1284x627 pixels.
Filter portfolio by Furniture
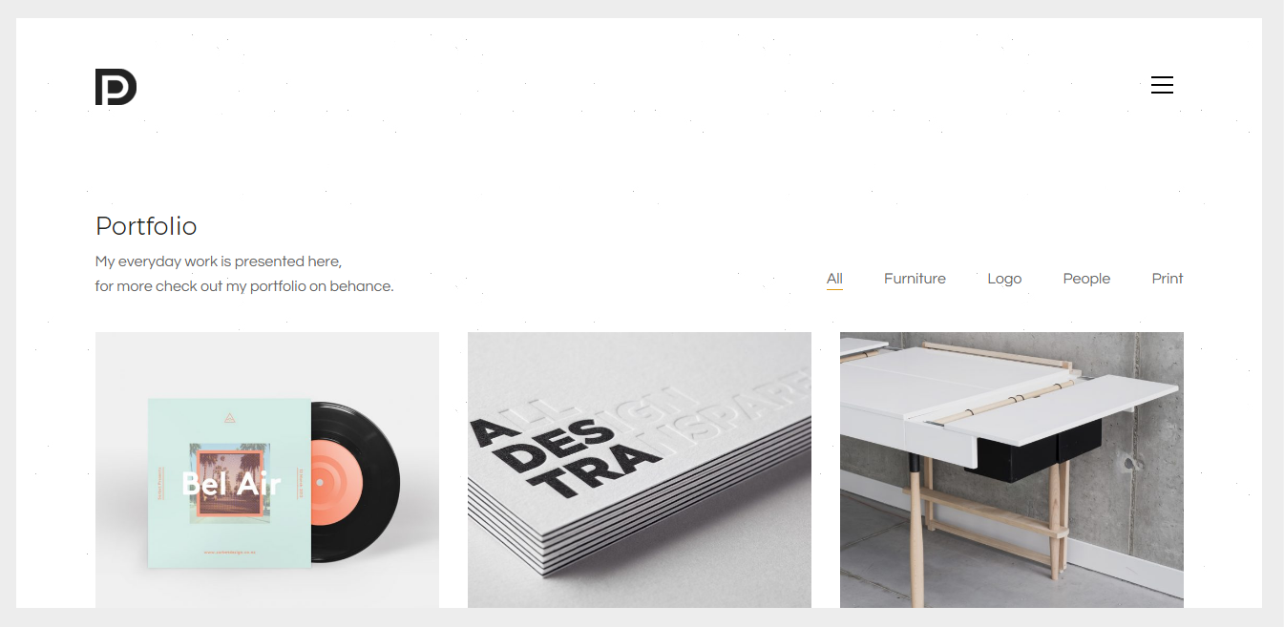click(915, 279)
